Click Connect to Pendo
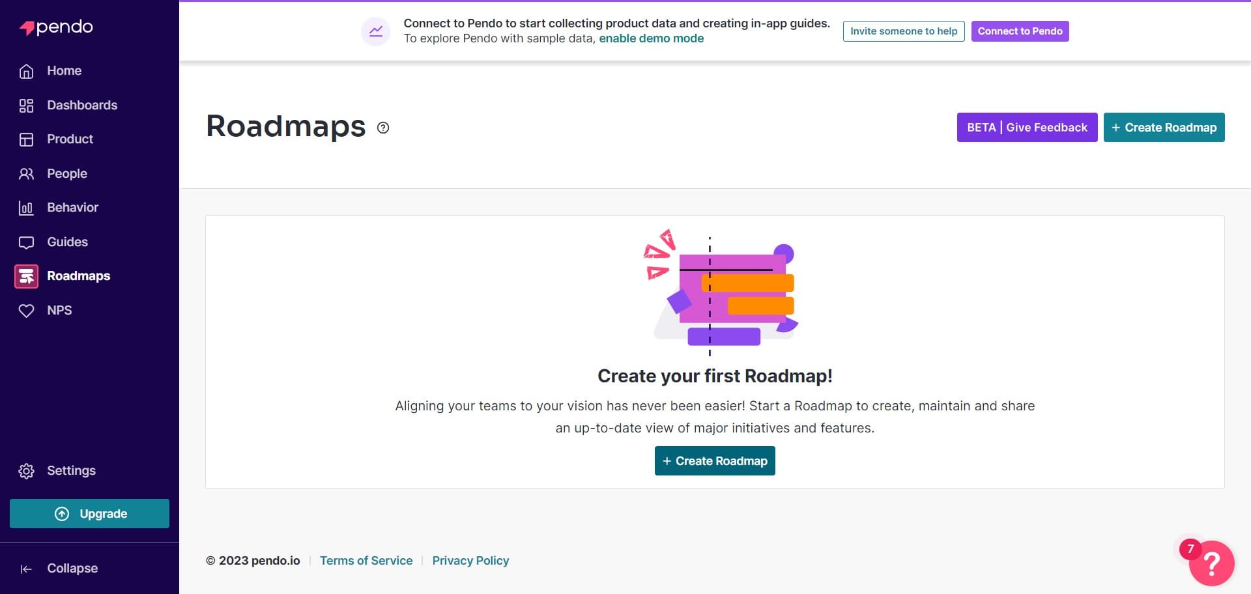The height and width of the screenshot is (594, 1251). tap(1020, 31)
